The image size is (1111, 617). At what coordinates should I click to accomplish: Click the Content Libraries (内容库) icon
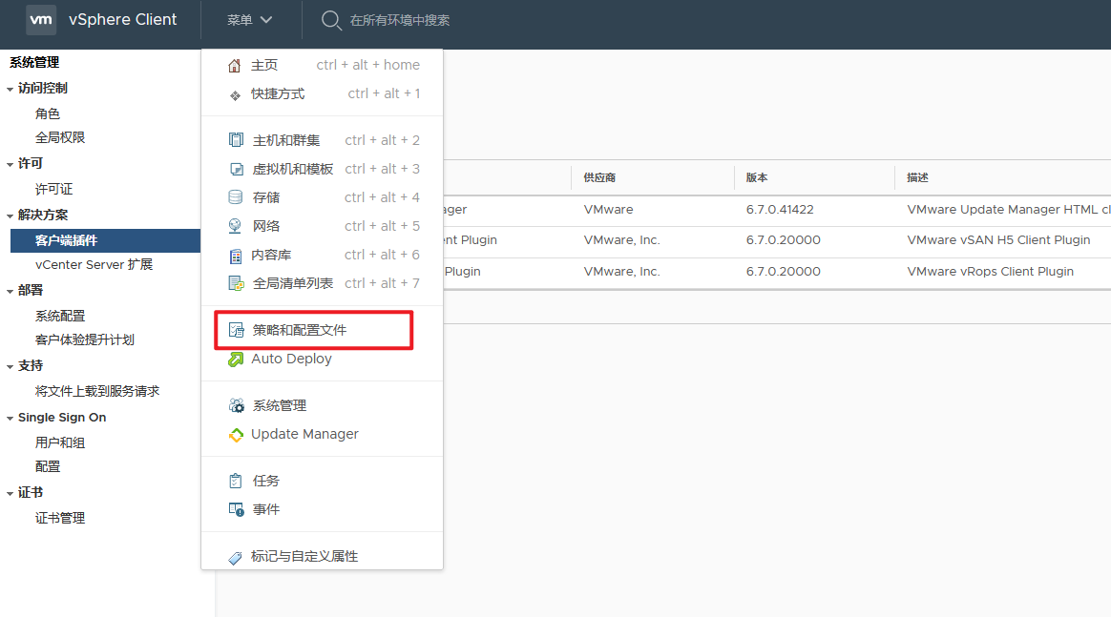(236, 256)
